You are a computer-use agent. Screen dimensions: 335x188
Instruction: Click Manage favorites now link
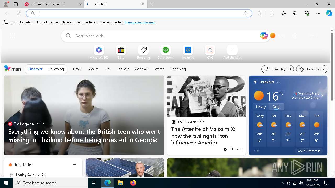[140, 22]
